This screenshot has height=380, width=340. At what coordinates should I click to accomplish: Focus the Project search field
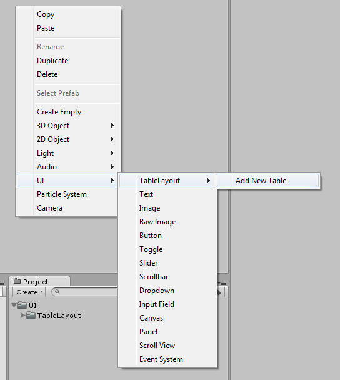85,292
